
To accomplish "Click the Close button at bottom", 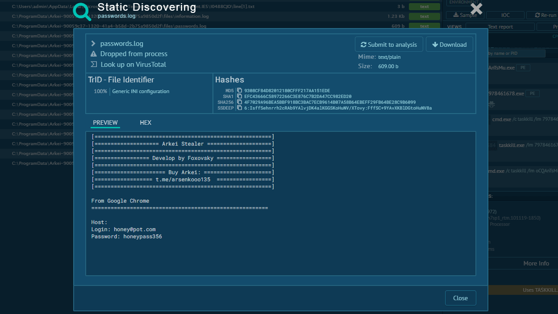I will 460,298.
